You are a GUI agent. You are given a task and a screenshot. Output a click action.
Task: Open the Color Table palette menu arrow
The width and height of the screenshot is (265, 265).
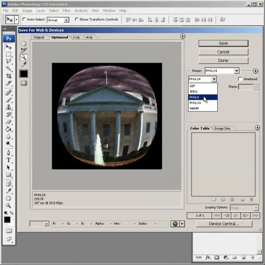pos(257,128)
